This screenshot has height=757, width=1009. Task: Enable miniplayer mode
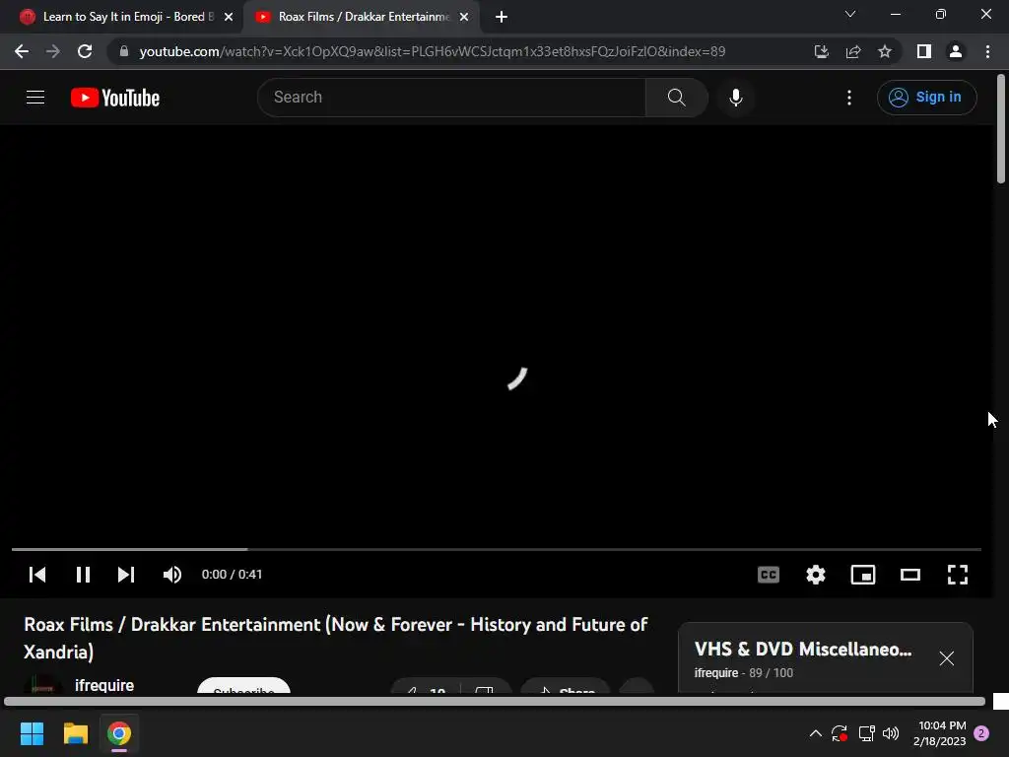tap(863, 575)
